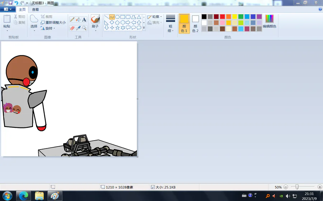Select the Pencil tool
323x201 pixels.
(72, 20)
